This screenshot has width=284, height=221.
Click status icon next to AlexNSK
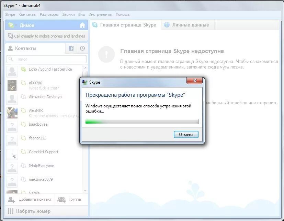(23, 110)
